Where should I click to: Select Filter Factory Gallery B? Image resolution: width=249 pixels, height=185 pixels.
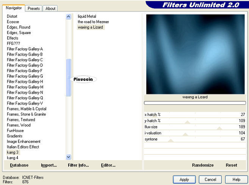[25, 54]
